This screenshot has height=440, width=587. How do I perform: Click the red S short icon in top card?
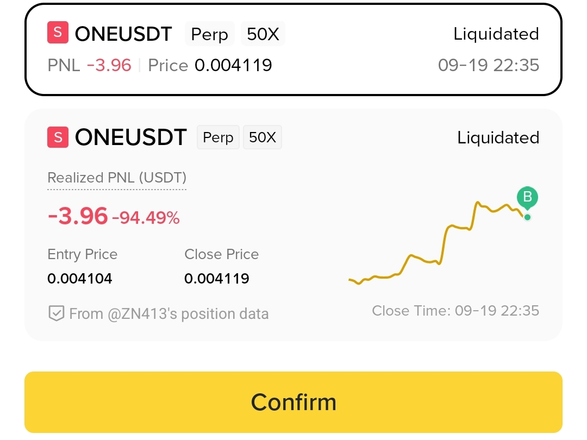coord(58,33)
